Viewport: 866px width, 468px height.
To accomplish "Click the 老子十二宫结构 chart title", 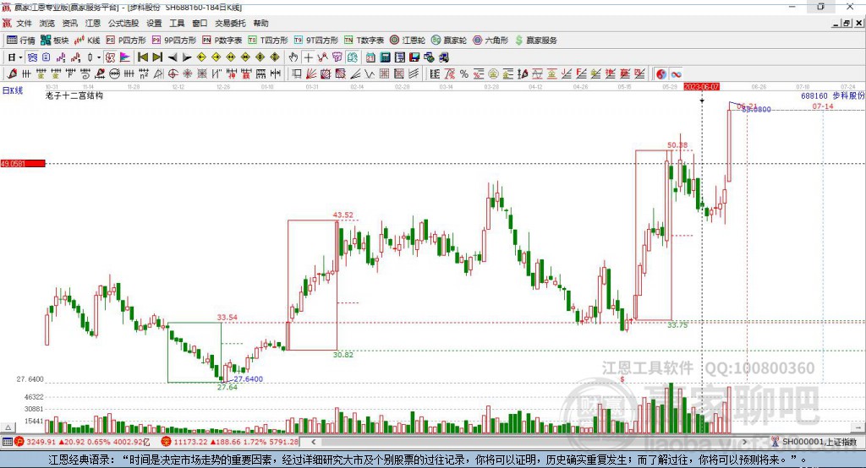I will point(74,96).
